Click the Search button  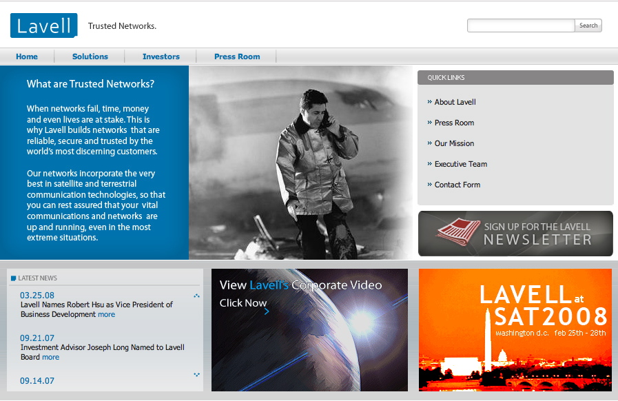[x=588, y=25]
